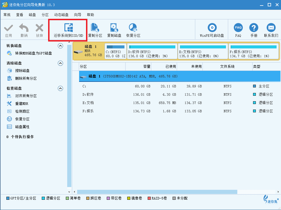Open the 常规 menu
Screen dimensions: 281x210
(x=7, y=15)
